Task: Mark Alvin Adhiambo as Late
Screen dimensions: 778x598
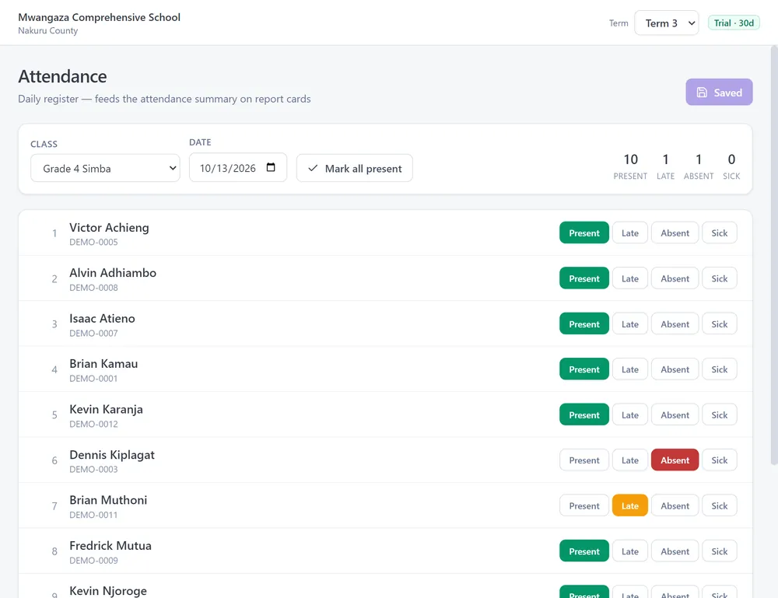Action: point(629,278)
